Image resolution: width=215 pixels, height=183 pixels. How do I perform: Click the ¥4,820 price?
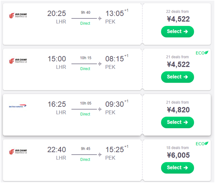coord(178,110)
